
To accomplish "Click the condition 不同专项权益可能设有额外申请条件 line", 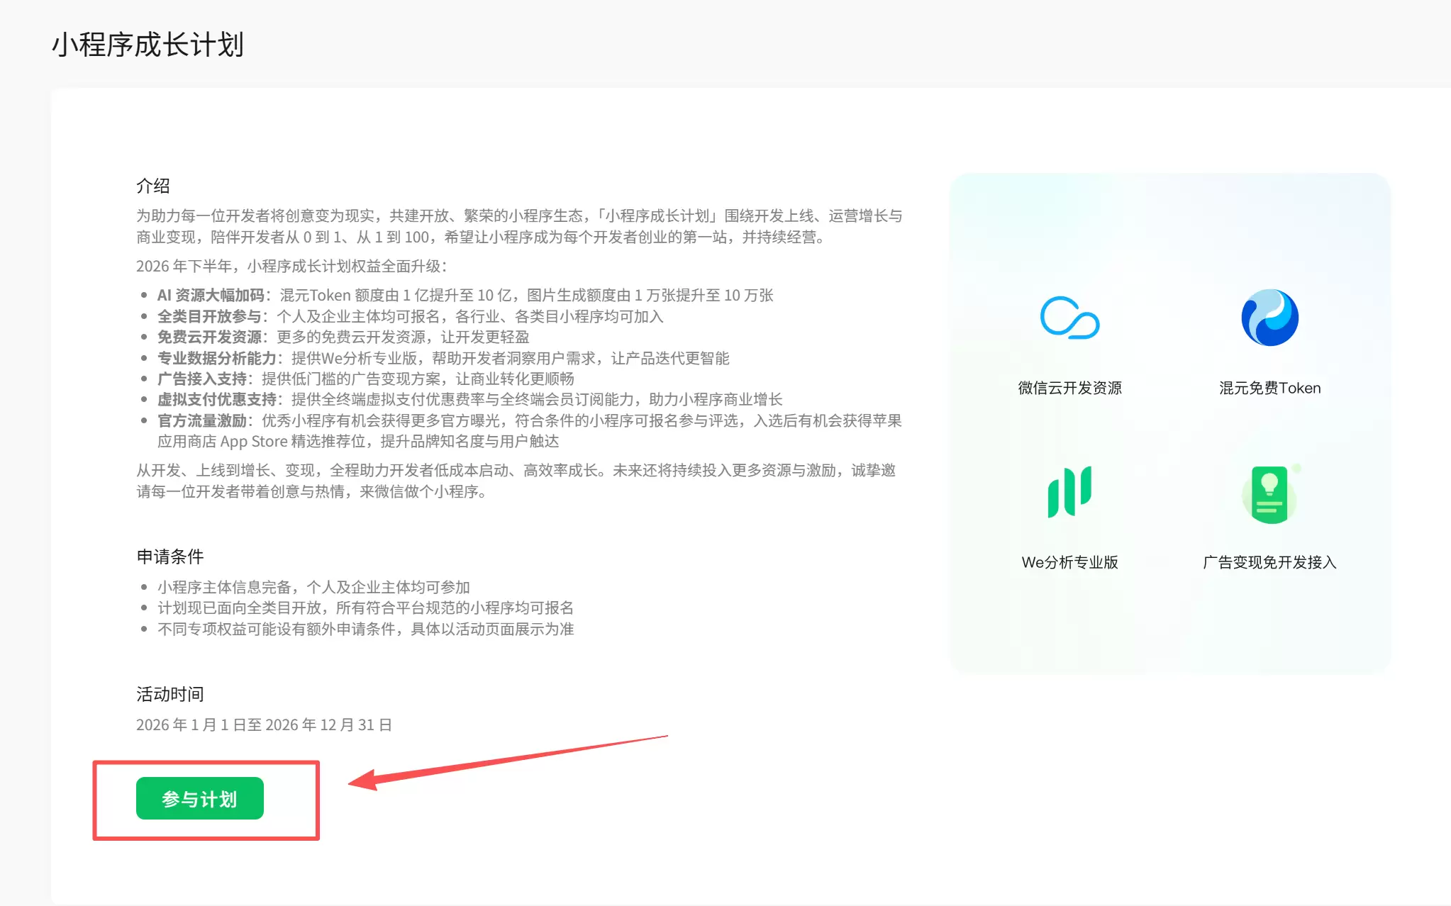I will click(365, 629).
